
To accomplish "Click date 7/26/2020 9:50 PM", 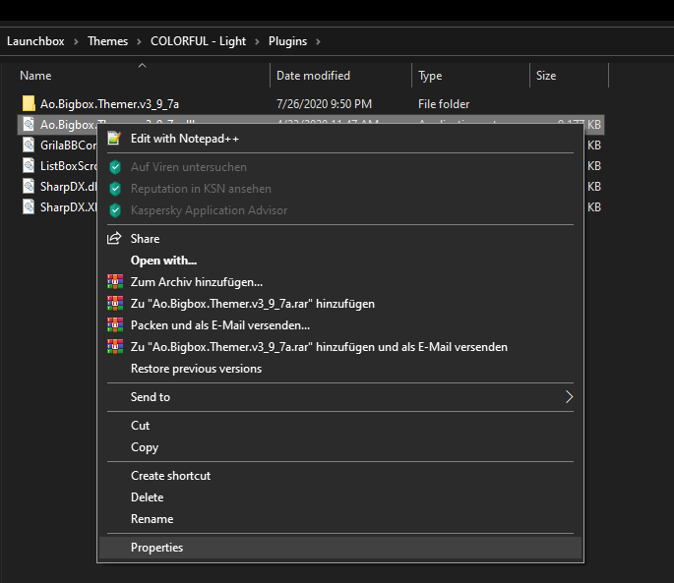I will tap(324, 104).
